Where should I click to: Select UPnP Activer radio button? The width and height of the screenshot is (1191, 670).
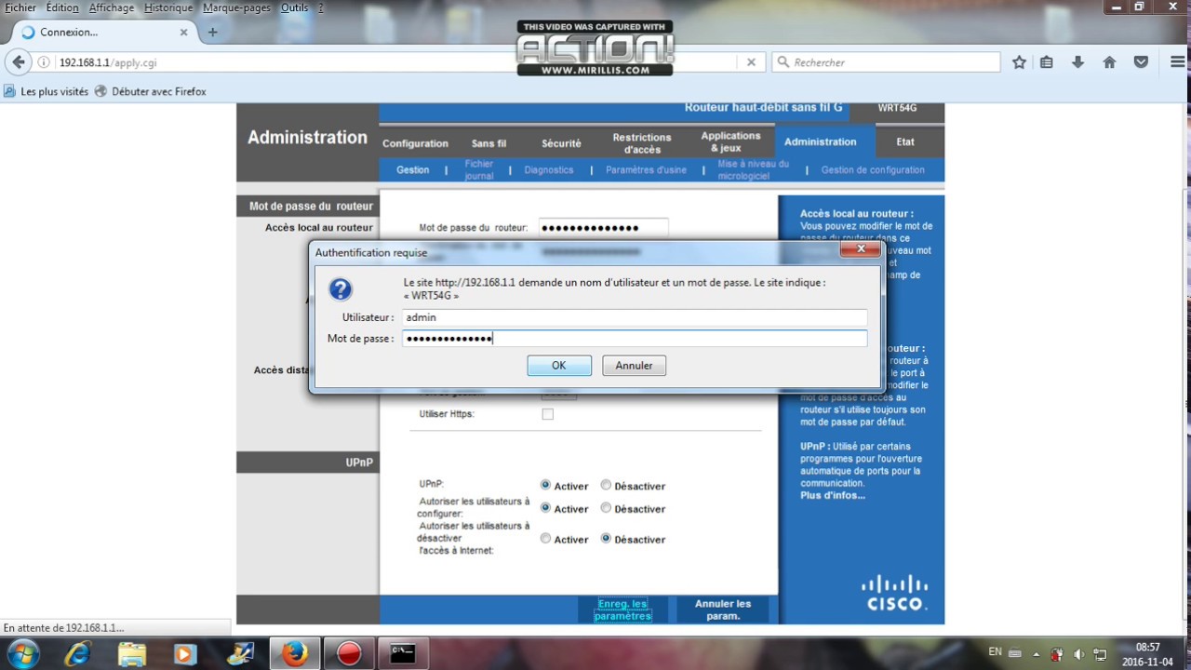pos(545,485)
